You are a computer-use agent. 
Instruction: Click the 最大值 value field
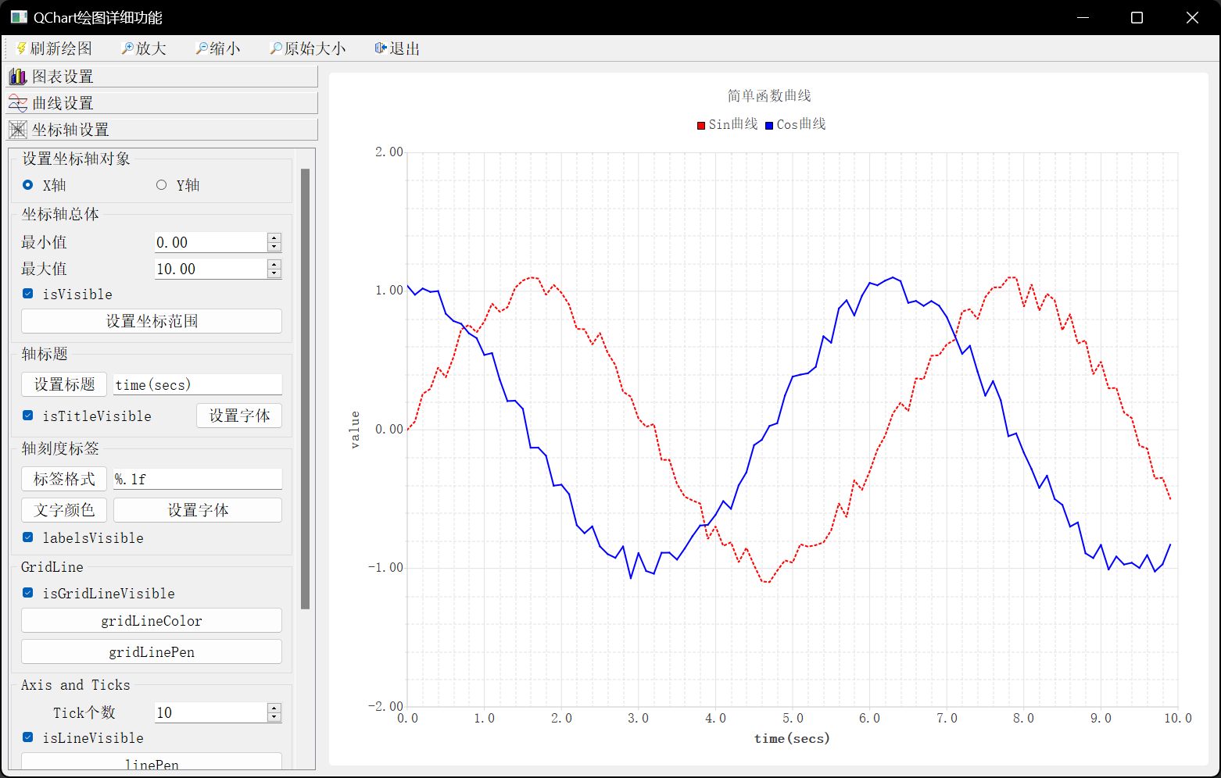(211, 269)
